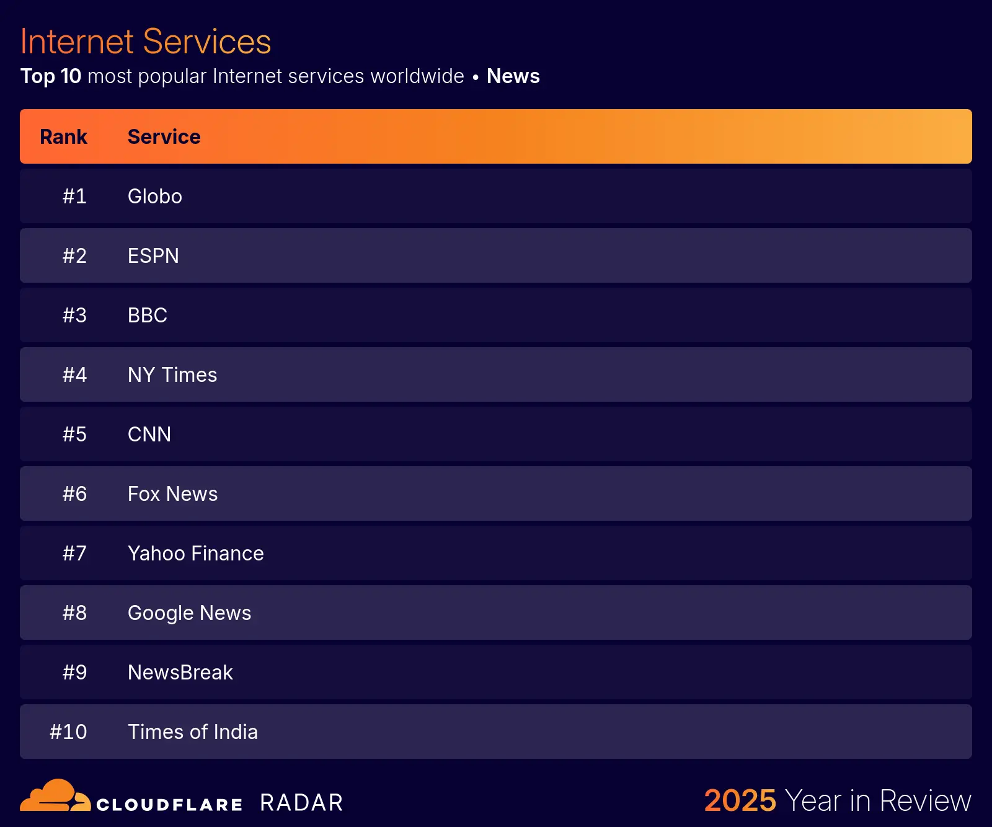Click the Service column header
992x827 pixels.
164,137
